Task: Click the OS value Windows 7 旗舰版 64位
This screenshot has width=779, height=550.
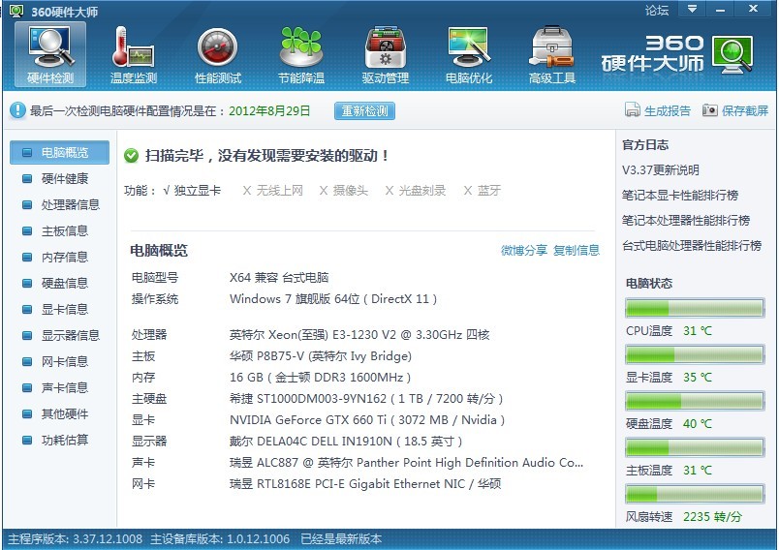Action: [333, 299]
